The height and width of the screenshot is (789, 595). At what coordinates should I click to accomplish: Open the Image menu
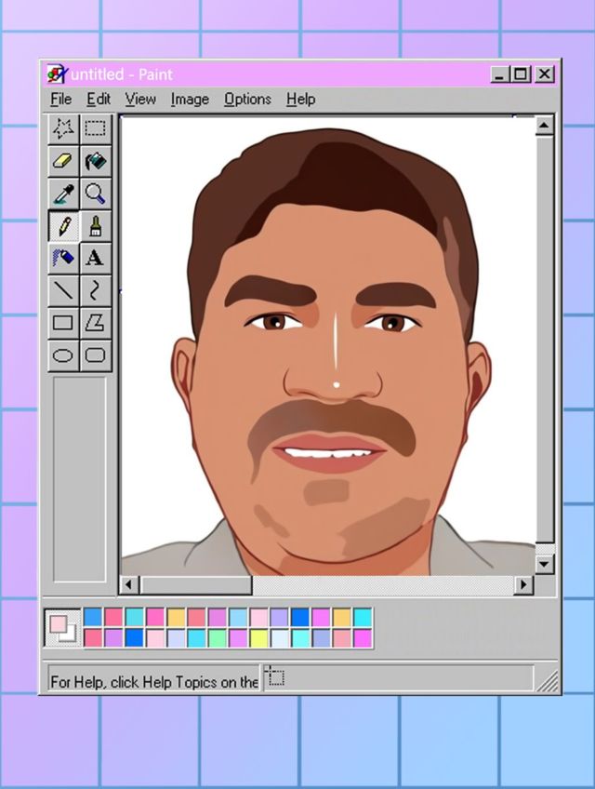(190, 99)
